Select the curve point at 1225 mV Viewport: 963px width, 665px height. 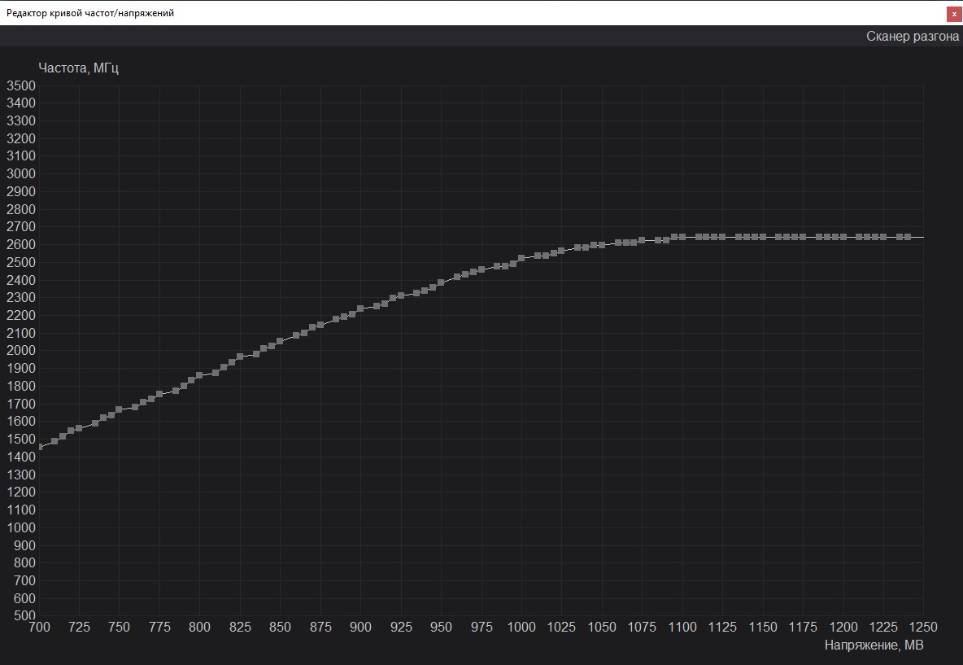[883, 237]
